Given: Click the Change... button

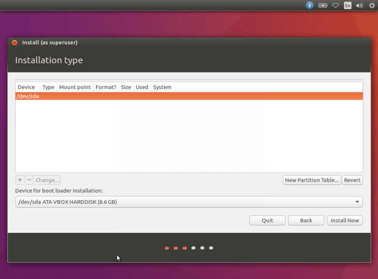Looking at the screenshot, I should [47, 180].
